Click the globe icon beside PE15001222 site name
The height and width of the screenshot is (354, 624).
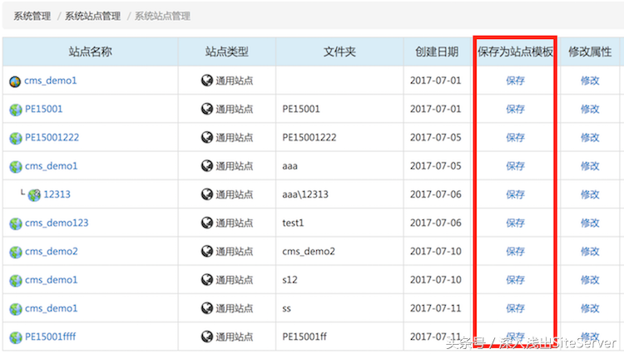pos(16,138)
